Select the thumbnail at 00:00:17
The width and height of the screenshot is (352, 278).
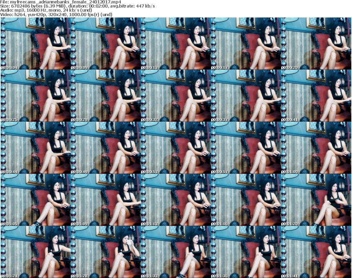[x=246, y=44]
